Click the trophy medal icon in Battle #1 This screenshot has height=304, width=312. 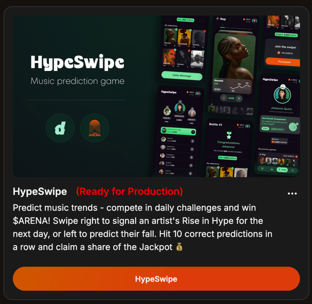tap(229, 135)
